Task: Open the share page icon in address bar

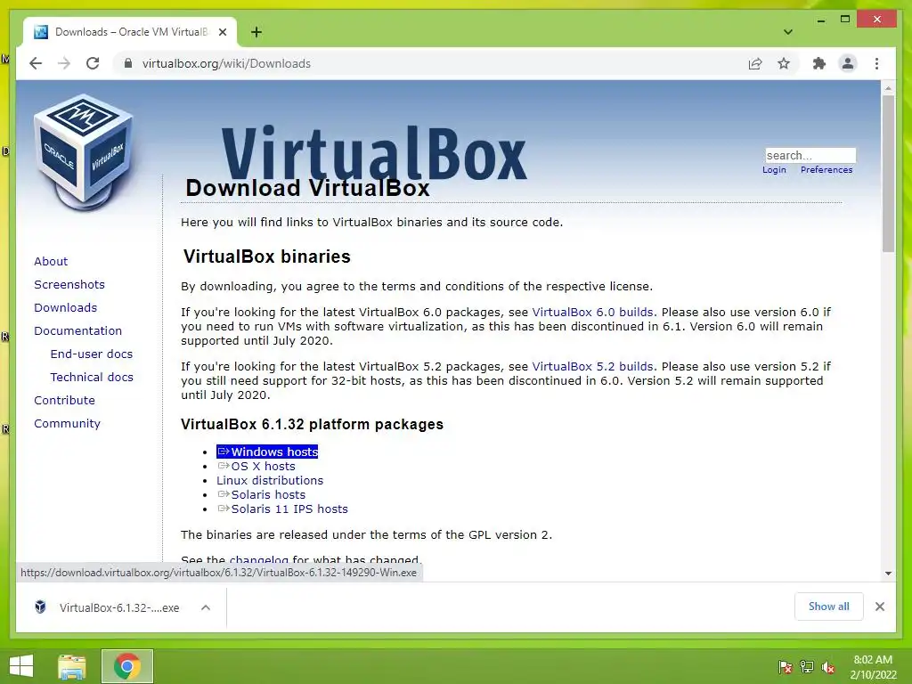Action: [755, 63]
